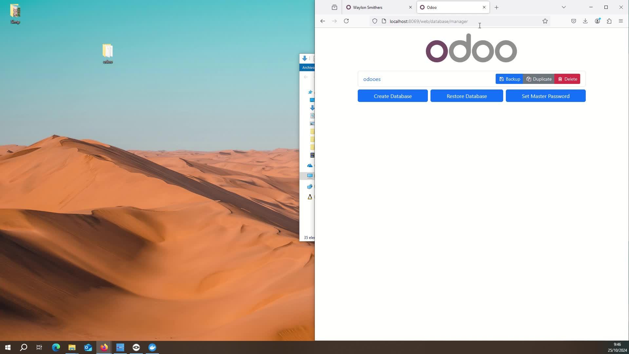
Task: Bookmark this page with star icon
Action: pos(545,21)
